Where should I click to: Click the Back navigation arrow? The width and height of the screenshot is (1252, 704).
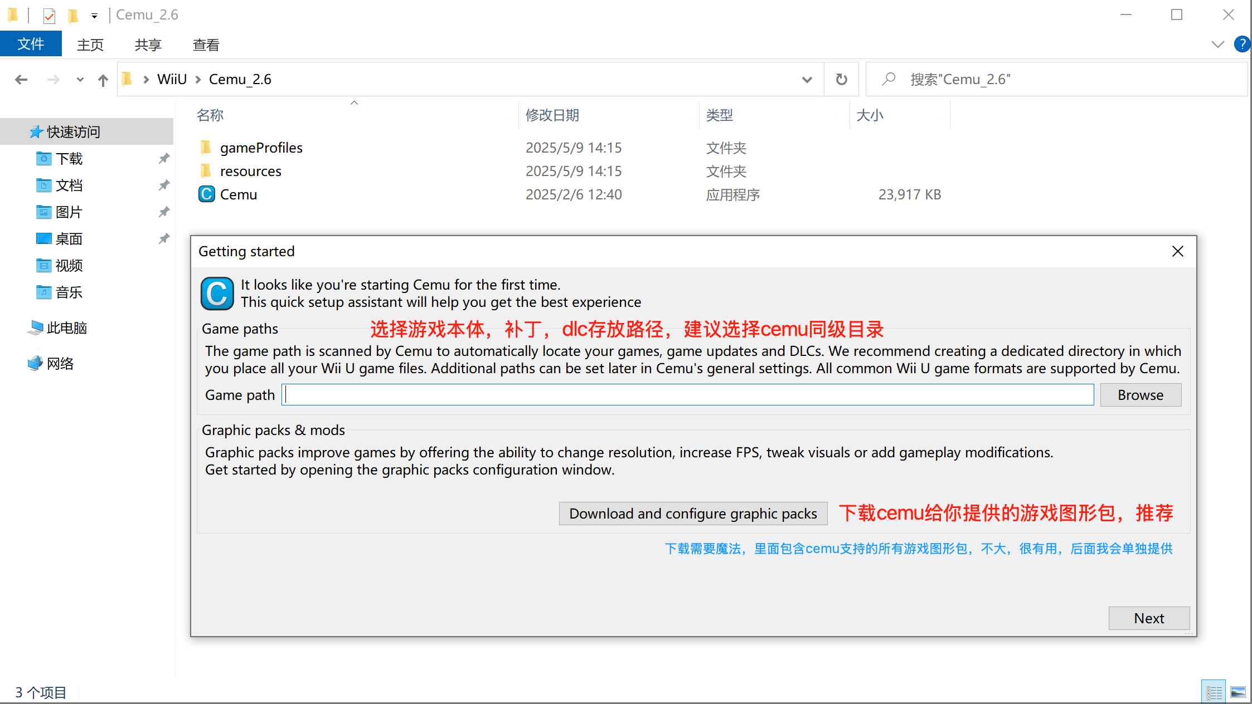tap(21, 80)
